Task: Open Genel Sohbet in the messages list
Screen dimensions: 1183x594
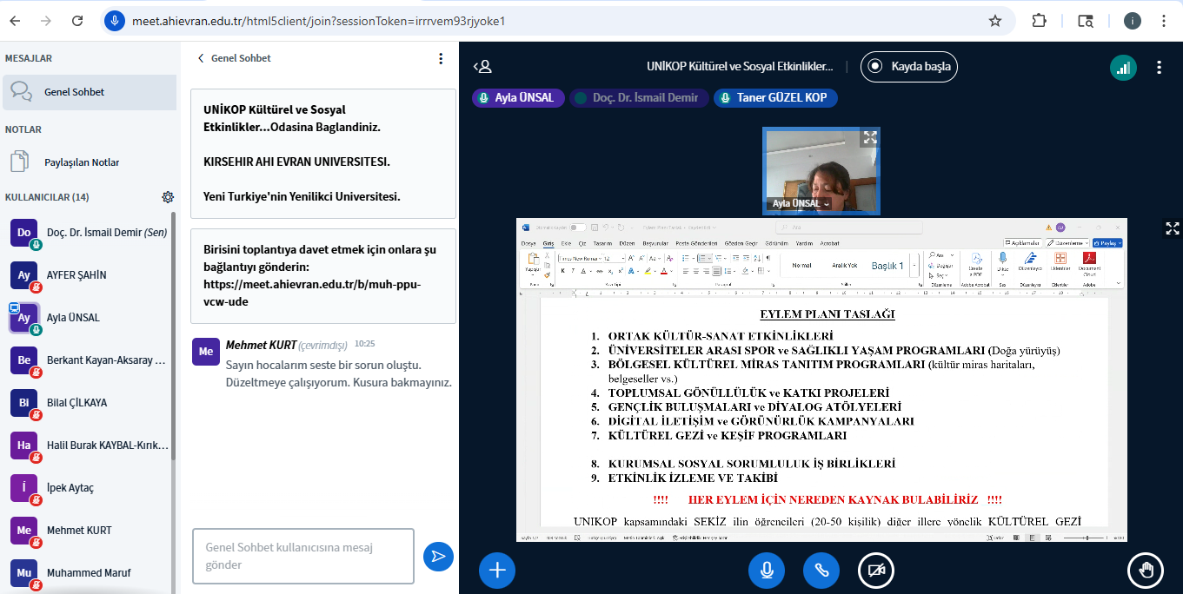Action: tap(74, 92)
